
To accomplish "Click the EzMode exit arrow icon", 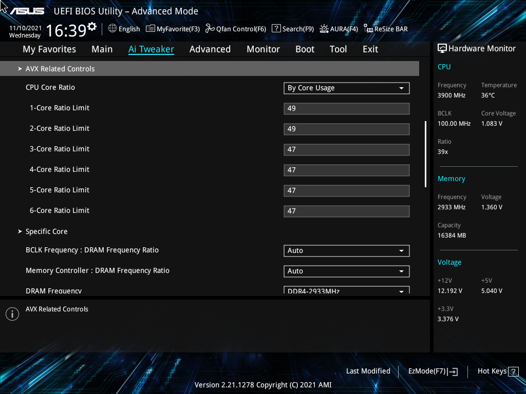I will (453, 371).
